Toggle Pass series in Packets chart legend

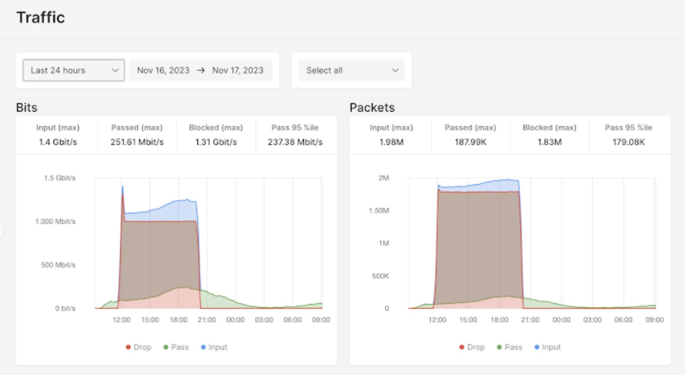(x=510, y=347)
